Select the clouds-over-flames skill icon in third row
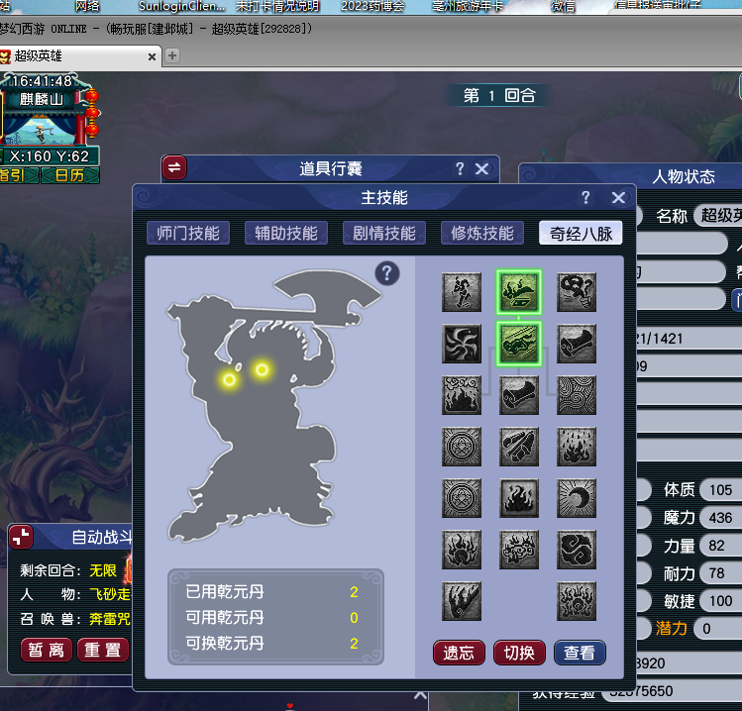The height and width of the screenshot is (711, 742). (x=462, y=395)
